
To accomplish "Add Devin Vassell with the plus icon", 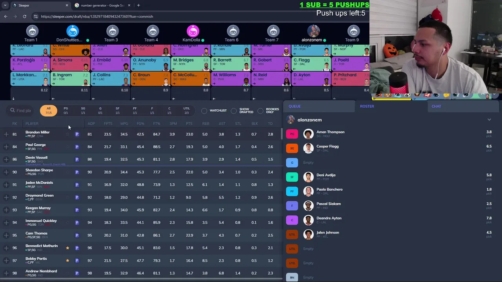I will click(x=6, y=159).
